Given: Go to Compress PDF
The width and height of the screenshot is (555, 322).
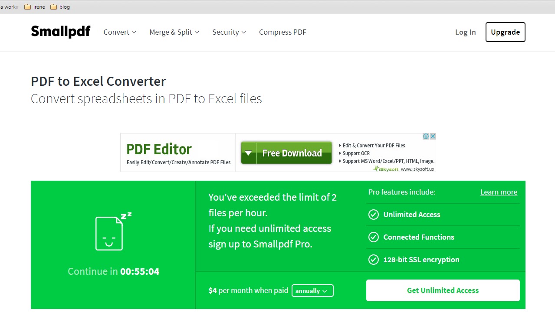Looking at the screenshot, I should [282, 32].
